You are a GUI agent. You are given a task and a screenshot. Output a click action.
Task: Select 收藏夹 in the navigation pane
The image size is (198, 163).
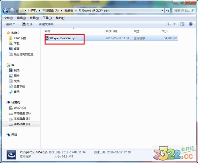point(16,33)
